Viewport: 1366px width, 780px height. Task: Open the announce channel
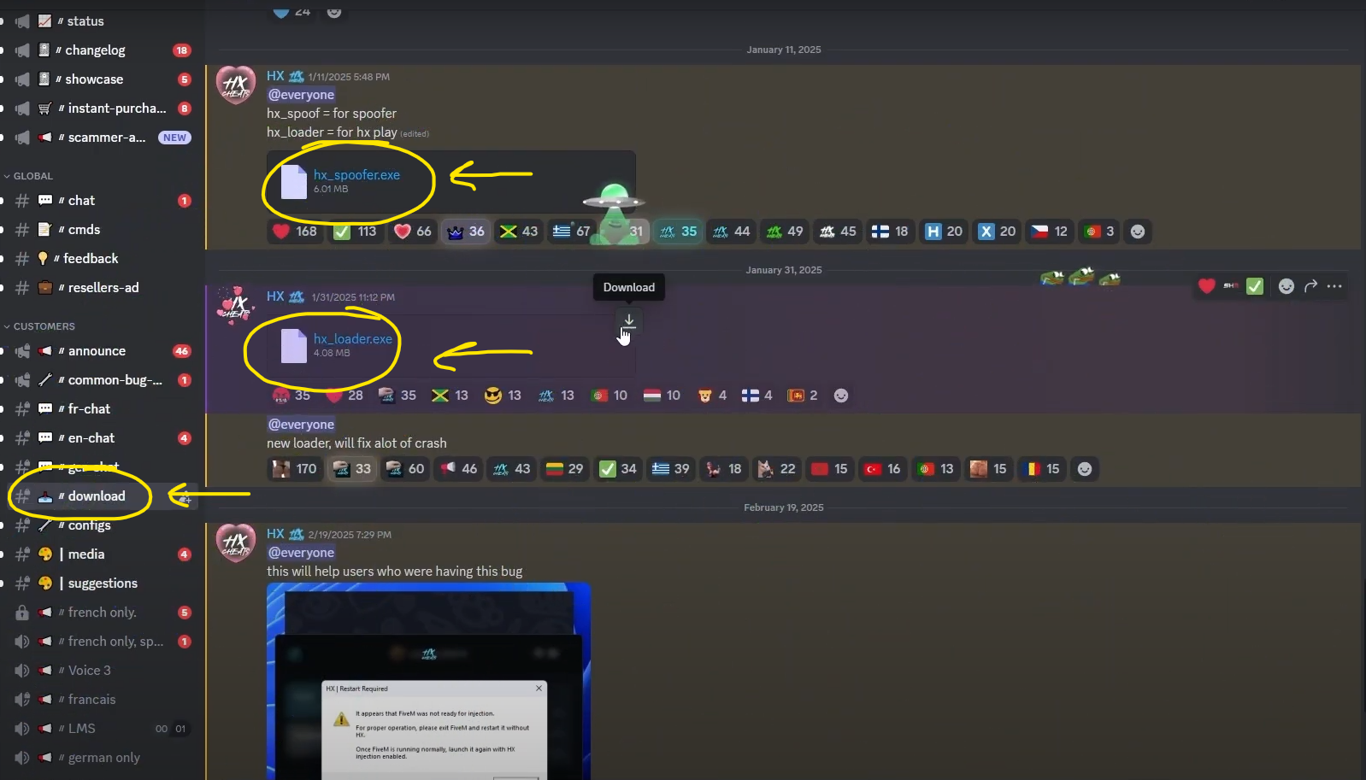coord(101,351)
